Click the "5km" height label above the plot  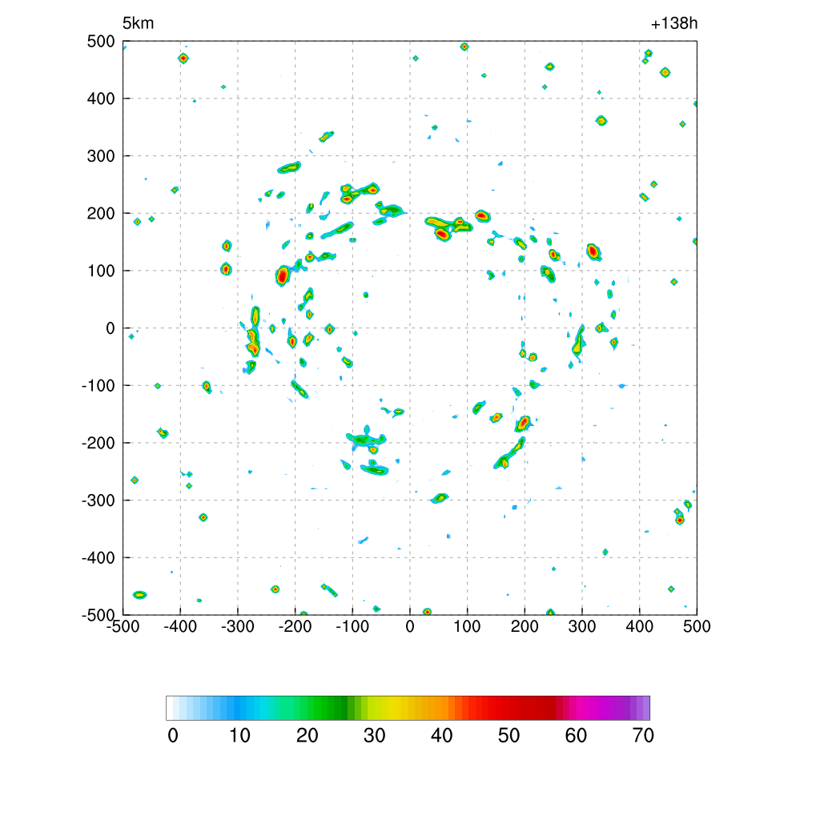tap(138, 23)
